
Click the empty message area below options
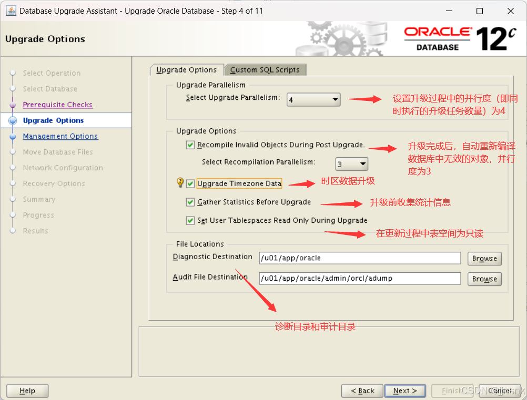[329, 351]
